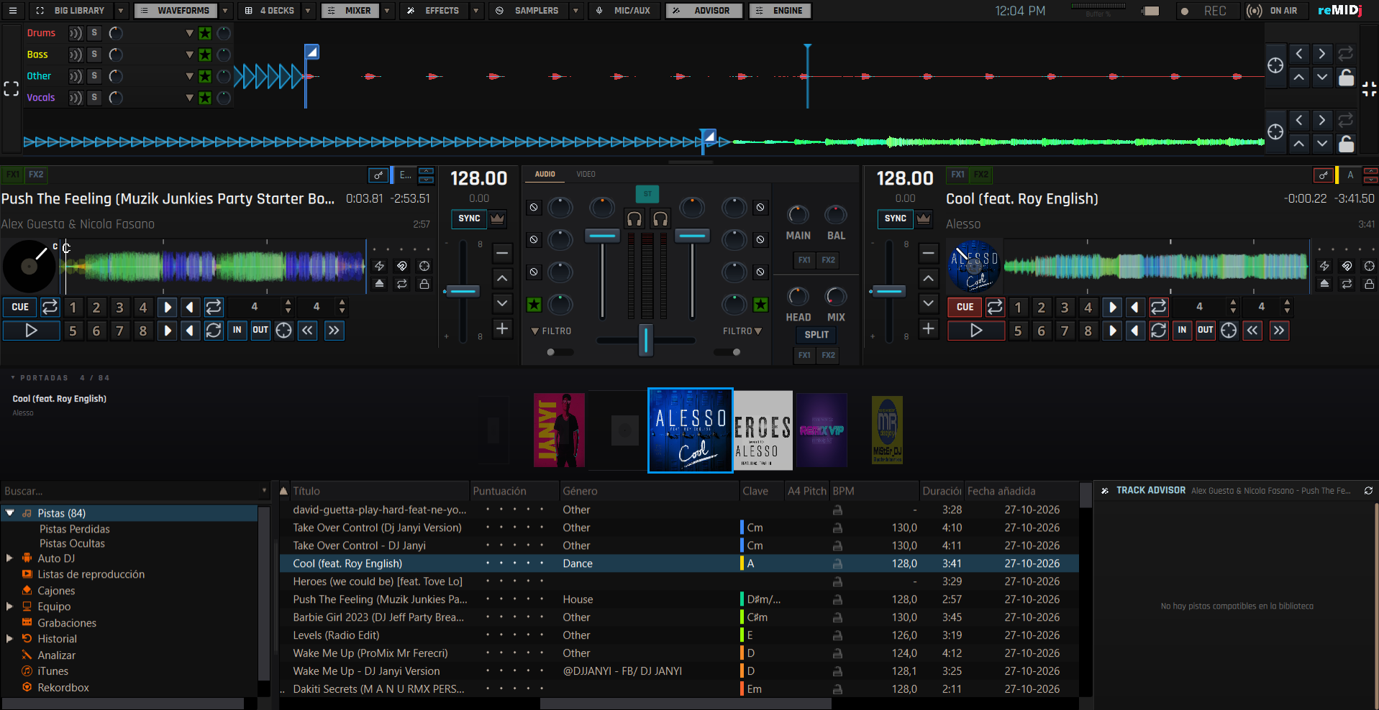Open the MIC/AUX panel

[624, 11]
